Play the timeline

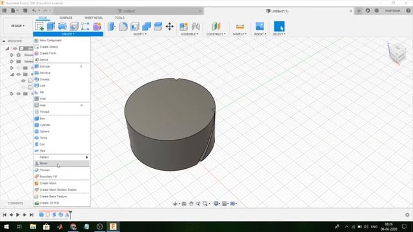17,215
